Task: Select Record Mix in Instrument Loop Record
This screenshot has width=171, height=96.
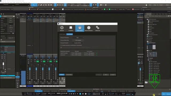Action: tap(71, 91)
